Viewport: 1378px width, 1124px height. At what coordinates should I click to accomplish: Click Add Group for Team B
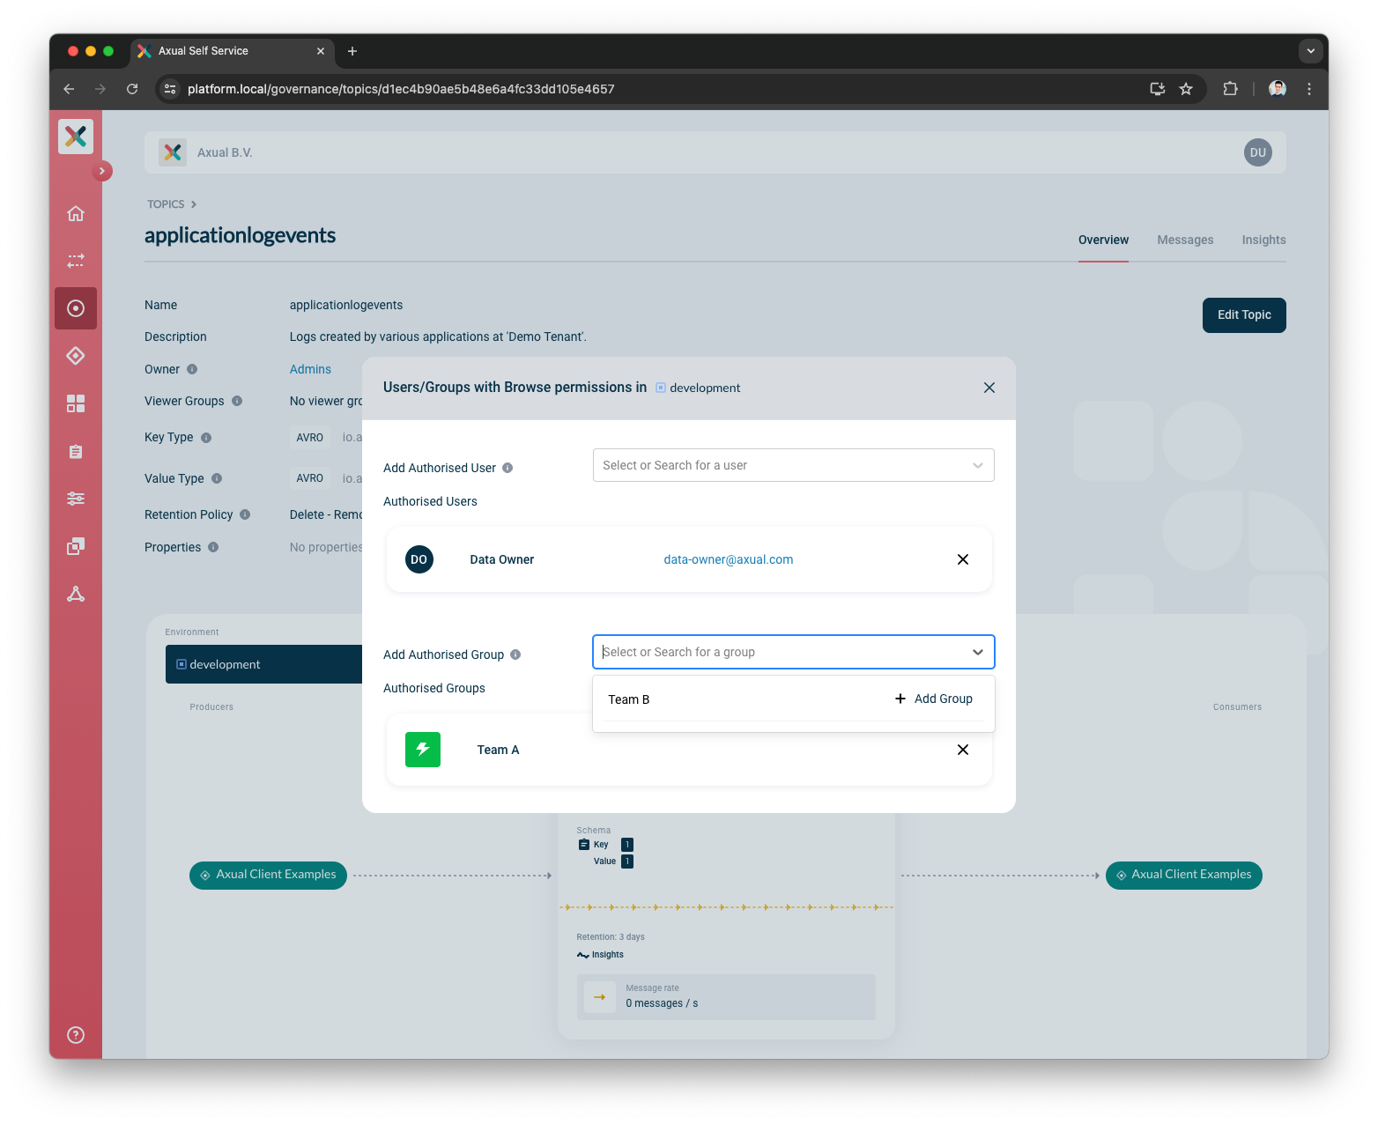point(934,699)
